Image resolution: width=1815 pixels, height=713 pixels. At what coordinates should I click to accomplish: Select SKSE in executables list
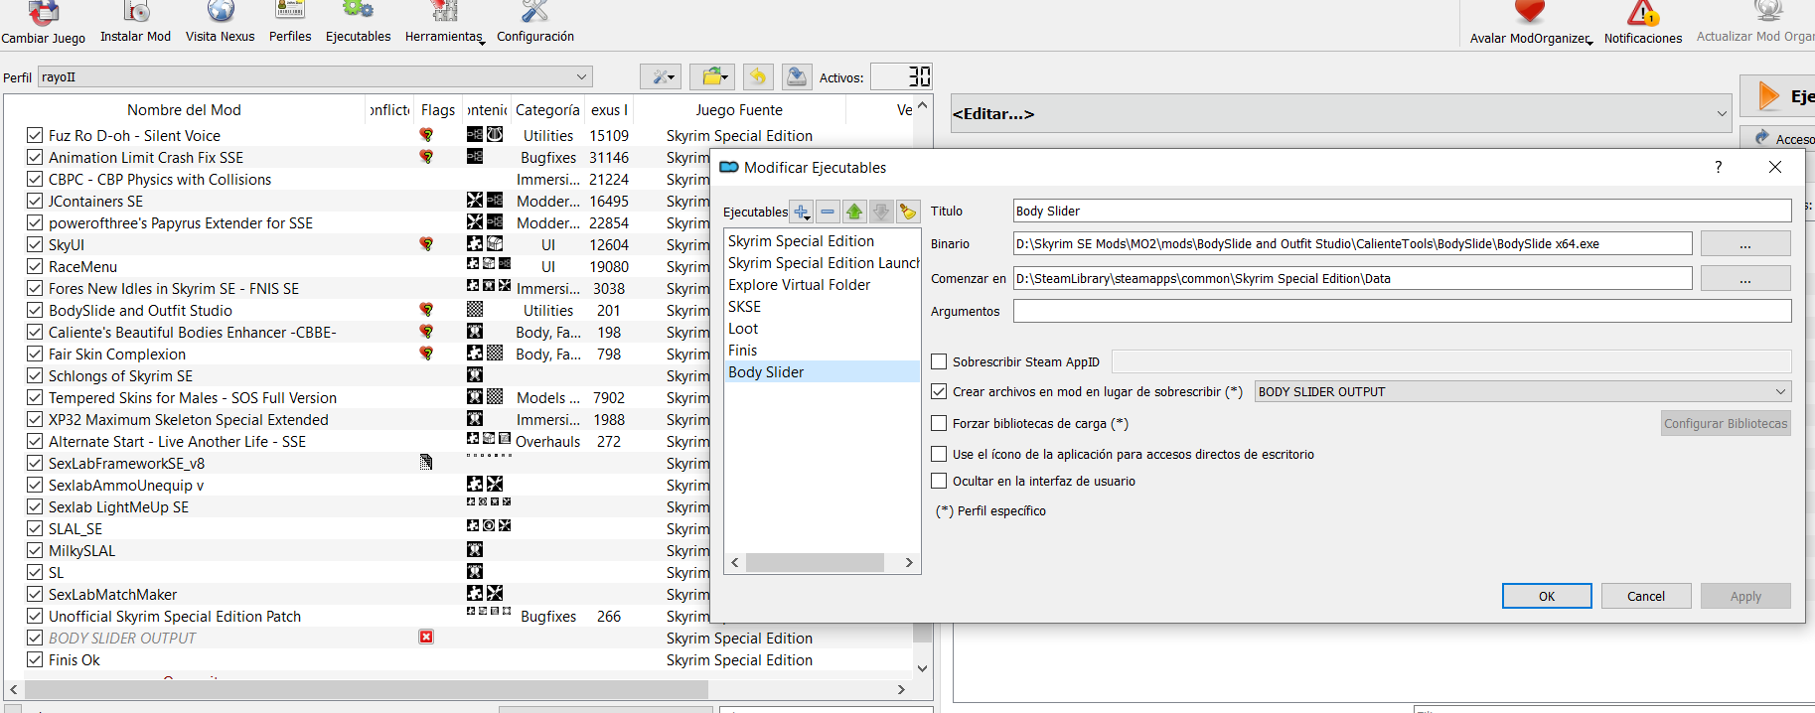(x=745, y=307)
